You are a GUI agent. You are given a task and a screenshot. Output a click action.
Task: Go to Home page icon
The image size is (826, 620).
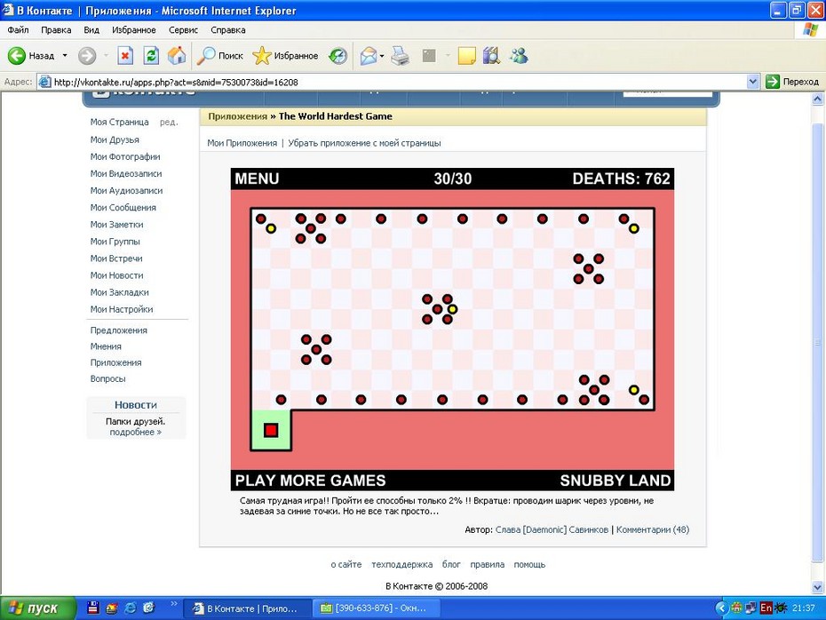pyautogui.click(x=177, y=55)
